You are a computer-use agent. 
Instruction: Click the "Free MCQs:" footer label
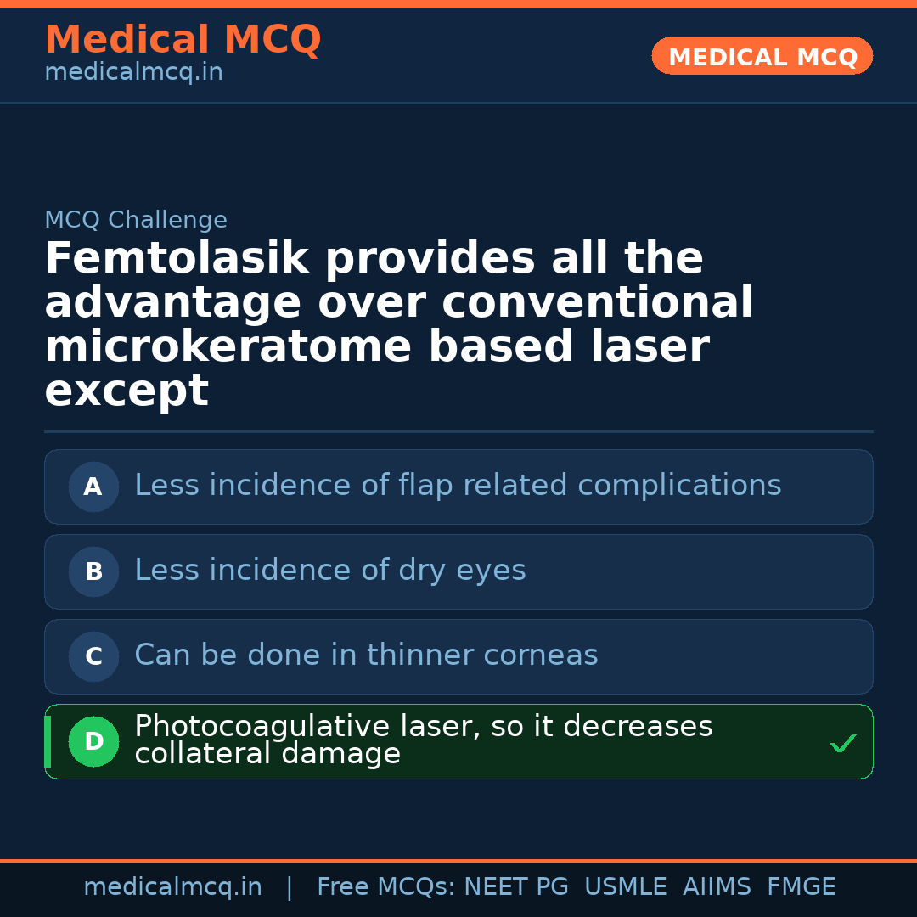386,887
